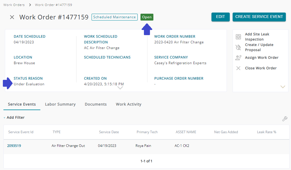291x170 pixels.
Task: Click Casey's Refrigeration Experts value
Action: [180, 63]
